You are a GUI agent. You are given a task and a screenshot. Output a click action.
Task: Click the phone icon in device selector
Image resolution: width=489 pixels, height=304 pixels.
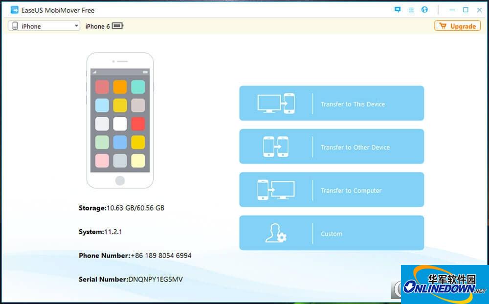click(x=15, y=26)
